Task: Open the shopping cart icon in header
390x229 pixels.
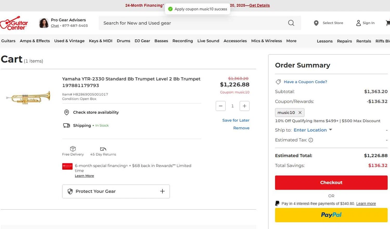Action: [x=388, y=23]
